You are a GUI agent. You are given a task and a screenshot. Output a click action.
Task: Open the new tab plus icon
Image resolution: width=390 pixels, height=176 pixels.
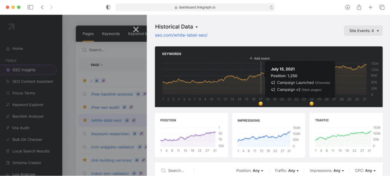pos(371,8)
